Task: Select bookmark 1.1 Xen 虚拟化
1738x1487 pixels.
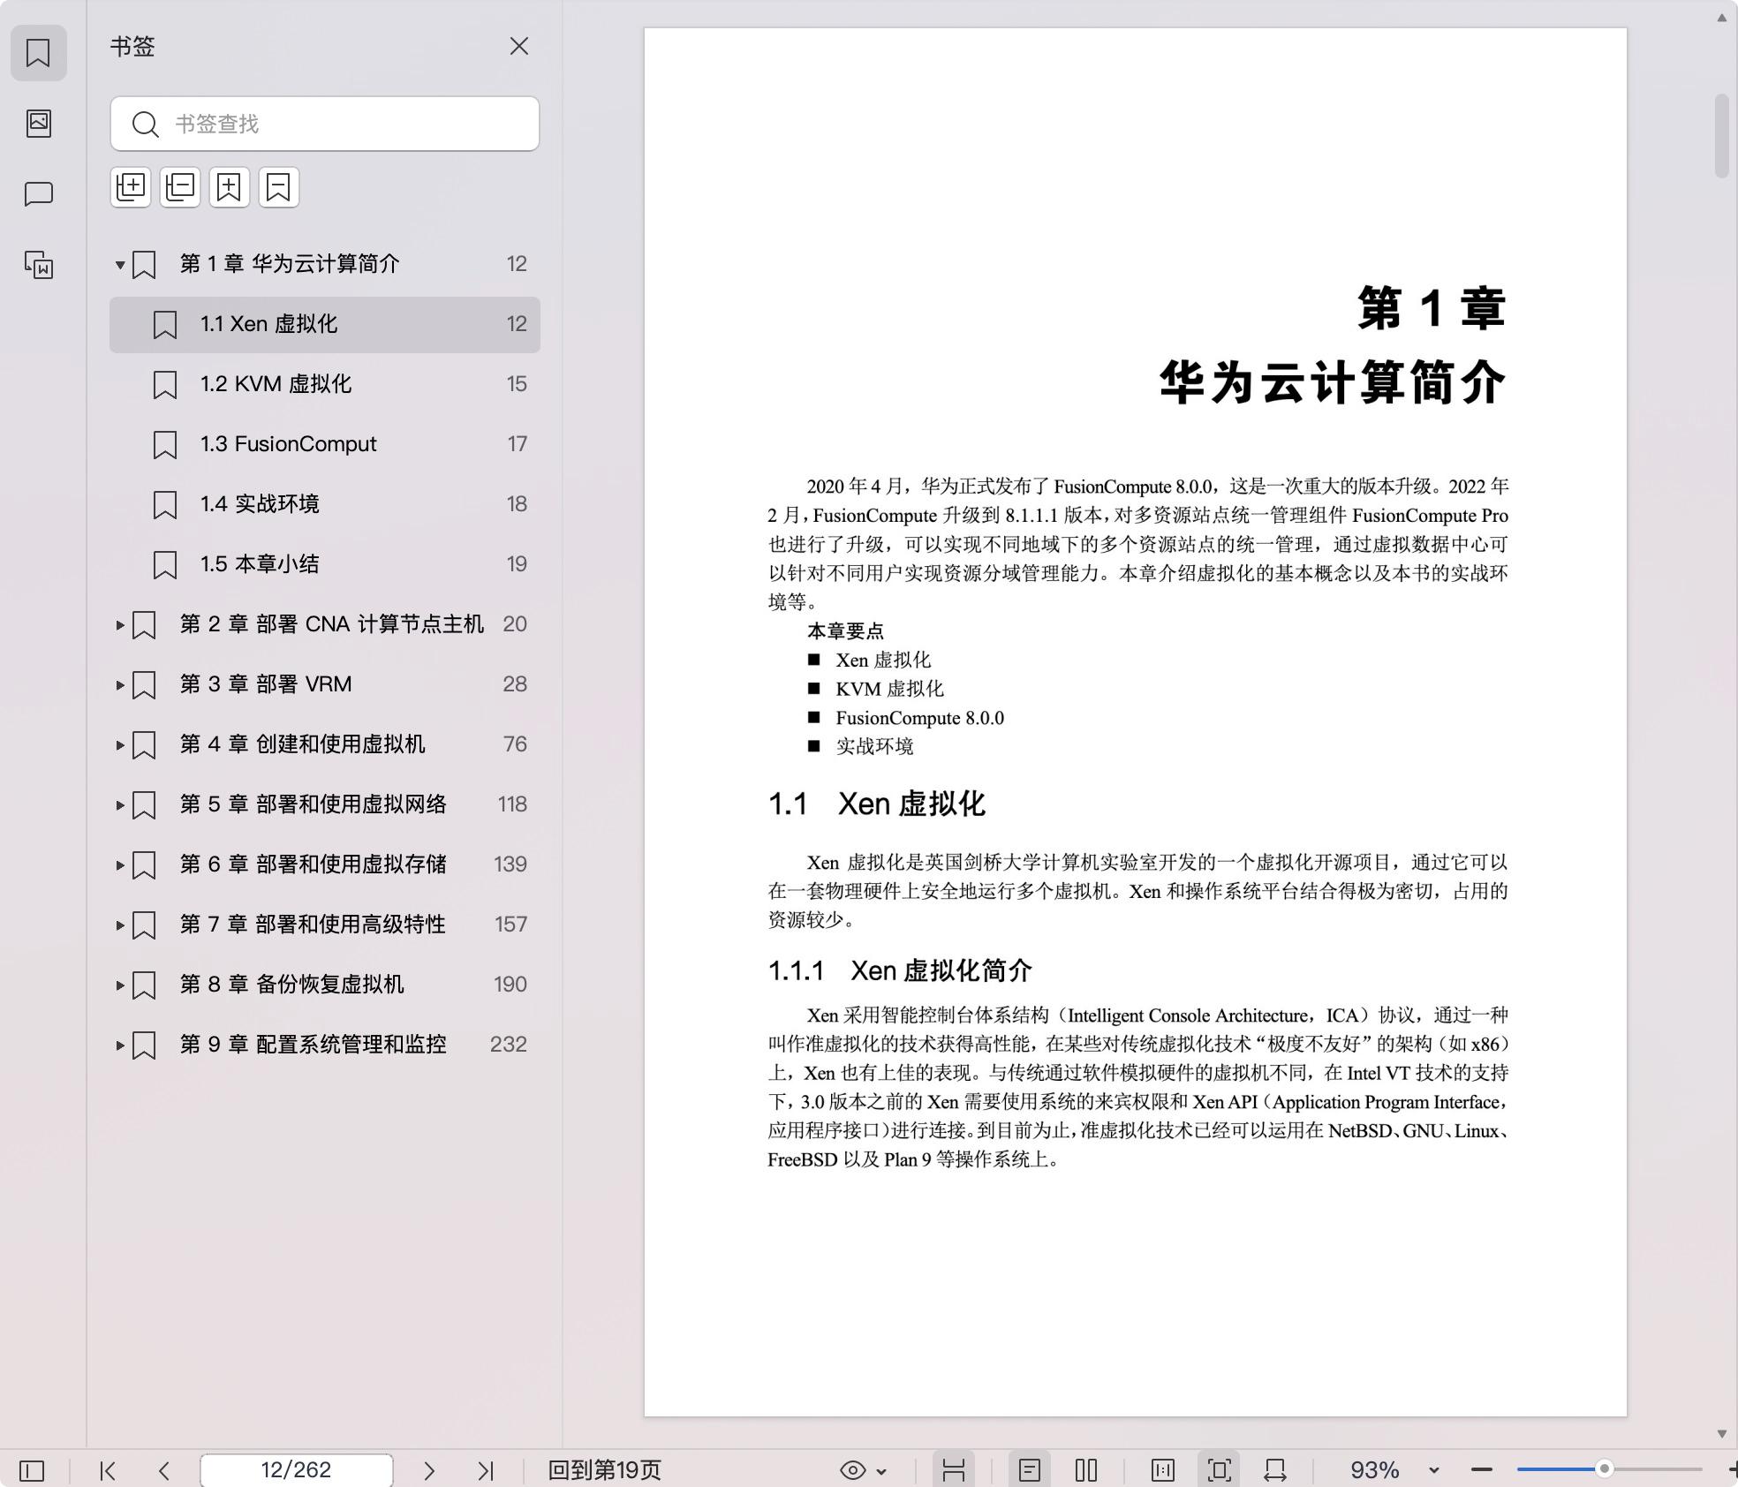Action: (325, 324)
